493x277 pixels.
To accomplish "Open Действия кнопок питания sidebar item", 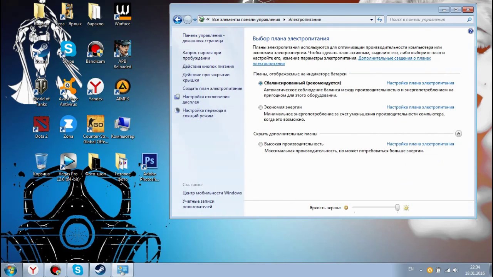I will coord(208,66).
